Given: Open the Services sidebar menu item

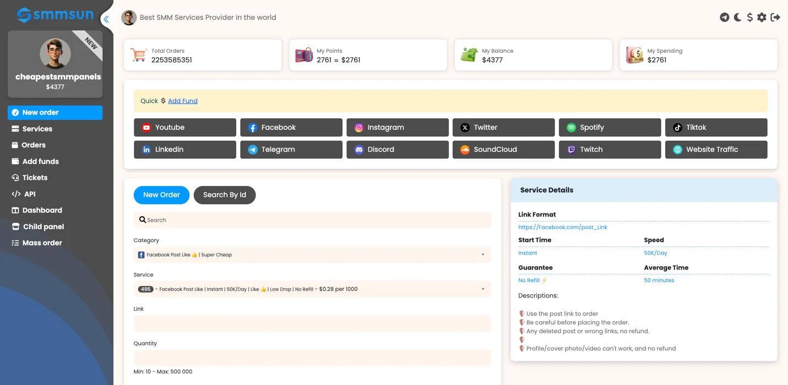Looking at the screenshot, I should (x=55, y=129).
